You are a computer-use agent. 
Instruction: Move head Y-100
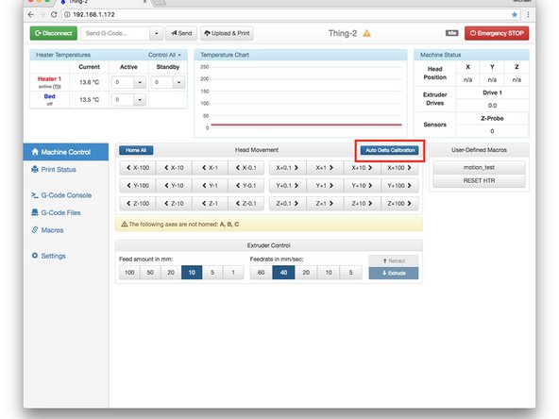tap(138, 186)
